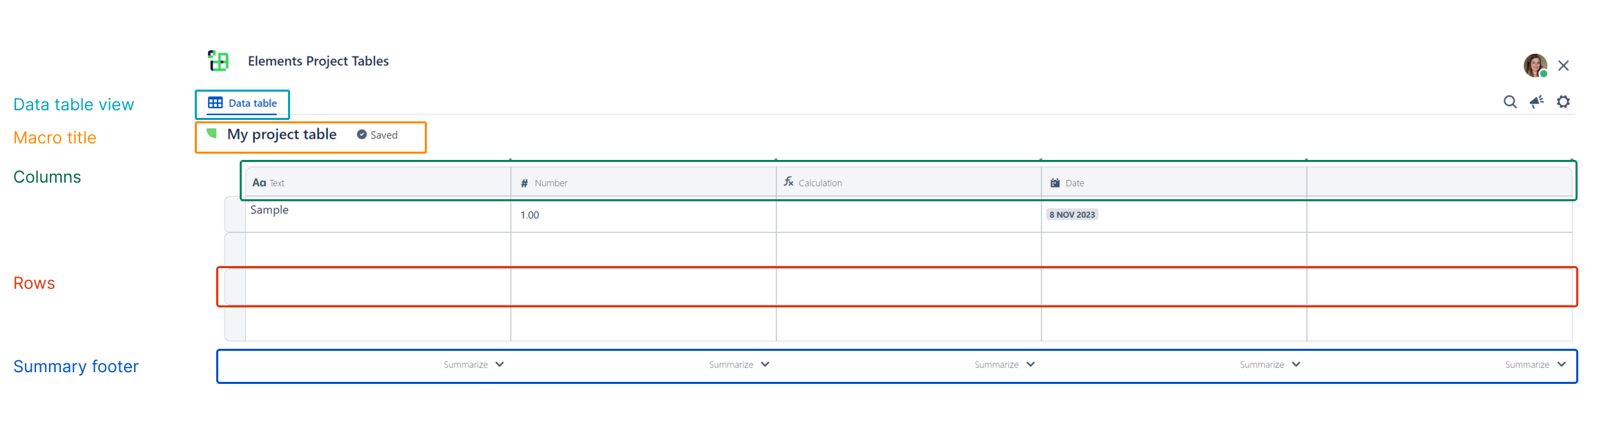The height and width of the screenshot is (437, 1599).
Task: Expand Summarize dropdown under Text column
Action: 472,364
